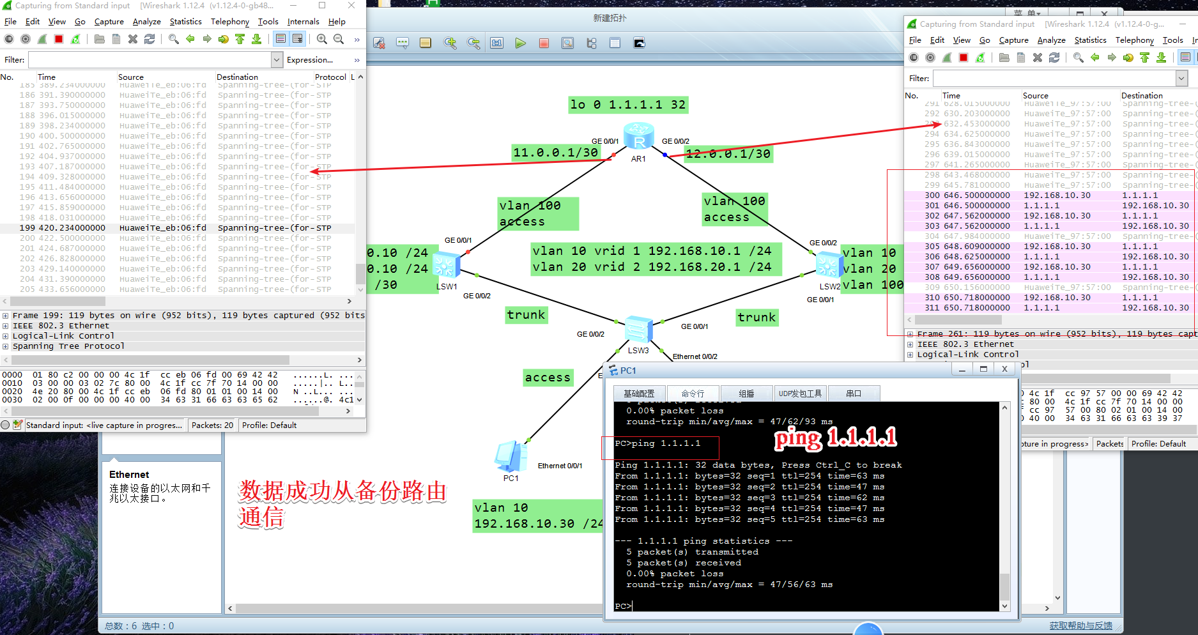Sort by Protocol column in left Wireshark

point(331,77)
